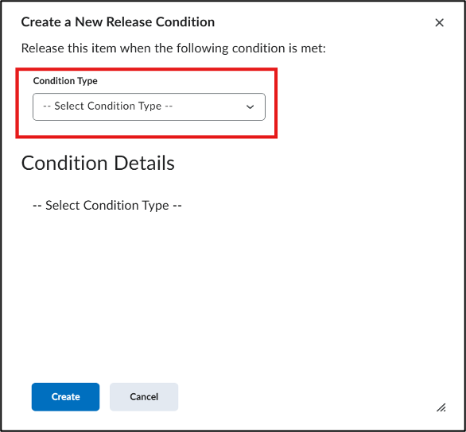Open the Condition Type dropdown
This screenshot has width=466, height=432.
[x=149, y=107]
